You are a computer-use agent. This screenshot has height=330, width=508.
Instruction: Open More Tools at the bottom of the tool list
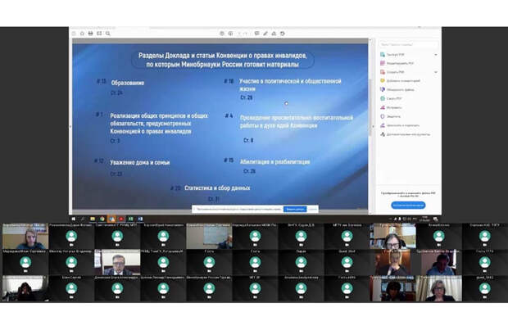(406, 134)
